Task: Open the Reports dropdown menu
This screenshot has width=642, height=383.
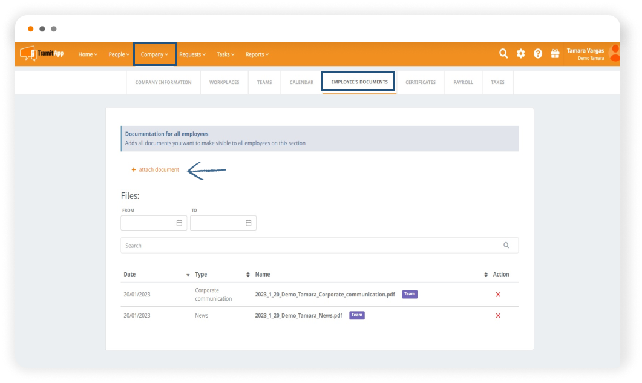Action: [x=257, y=54]
